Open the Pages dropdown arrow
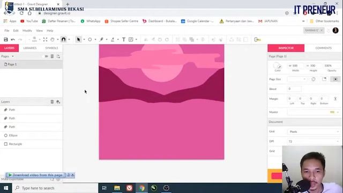 click(13, 56)
